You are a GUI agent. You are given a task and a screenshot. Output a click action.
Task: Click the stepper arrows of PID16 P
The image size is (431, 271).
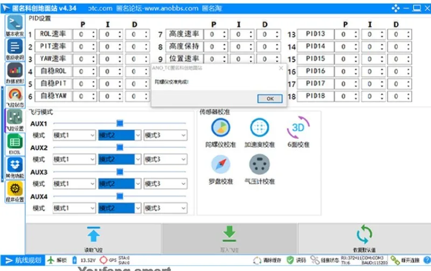click(x=356, y=72)
